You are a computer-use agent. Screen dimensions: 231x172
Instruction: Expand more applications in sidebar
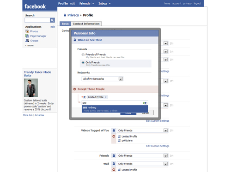pyautogui.click(x=29, y=46)
